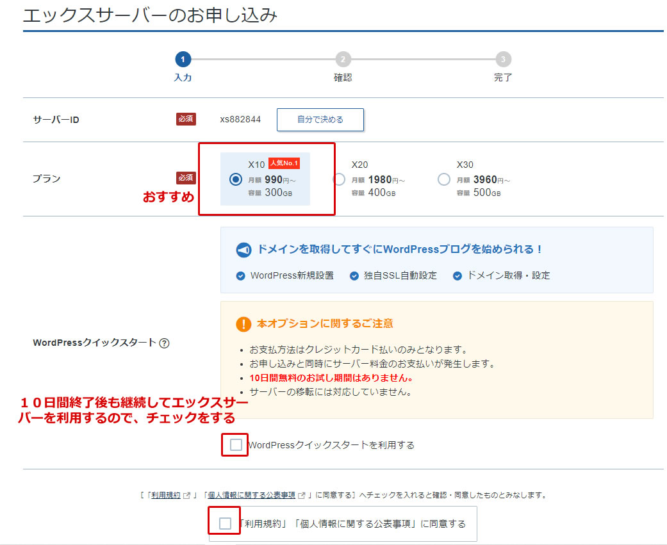The height and width of the screenshot is (545, 667).
Task: Click the orange exclamation warning icon
Action: 243,324
